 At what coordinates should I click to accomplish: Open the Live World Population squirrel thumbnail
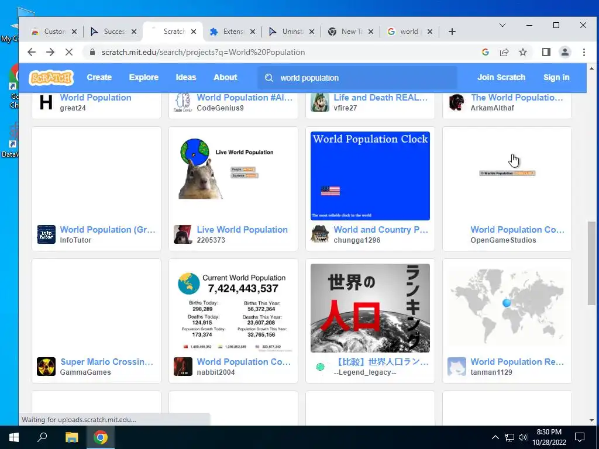tap(233, 176)
